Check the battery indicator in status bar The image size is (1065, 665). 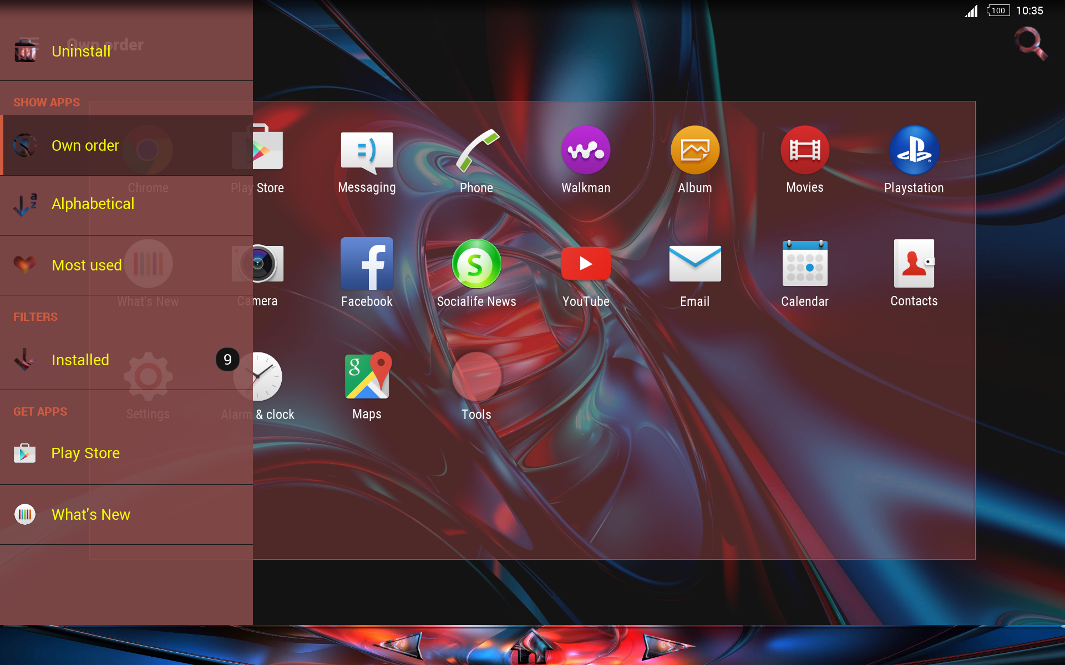[998, 11]
